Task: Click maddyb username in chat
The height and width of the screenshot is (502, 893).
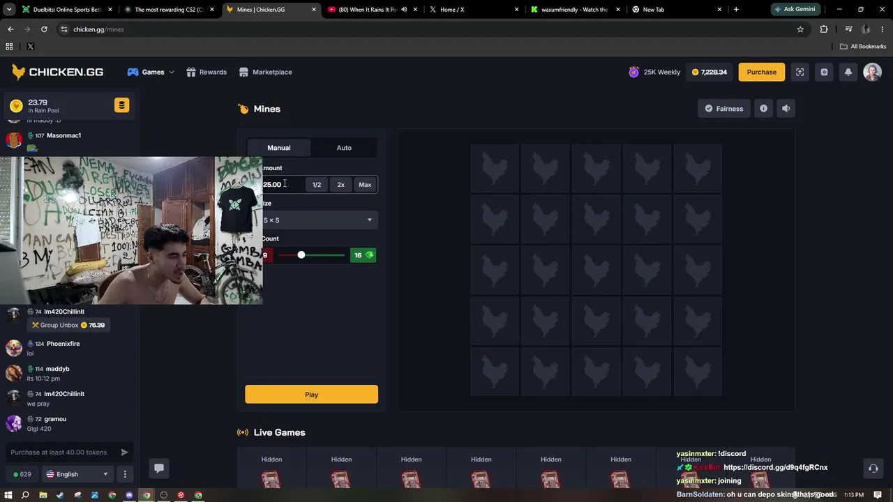Action: (x=58, y=369)
